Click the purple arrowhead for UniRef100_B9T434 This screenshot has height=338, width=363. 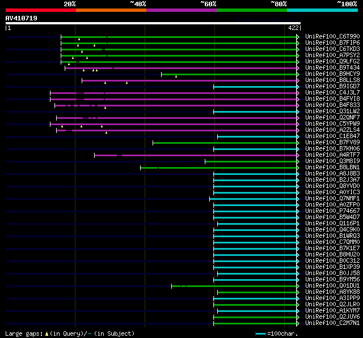(298, 68)
